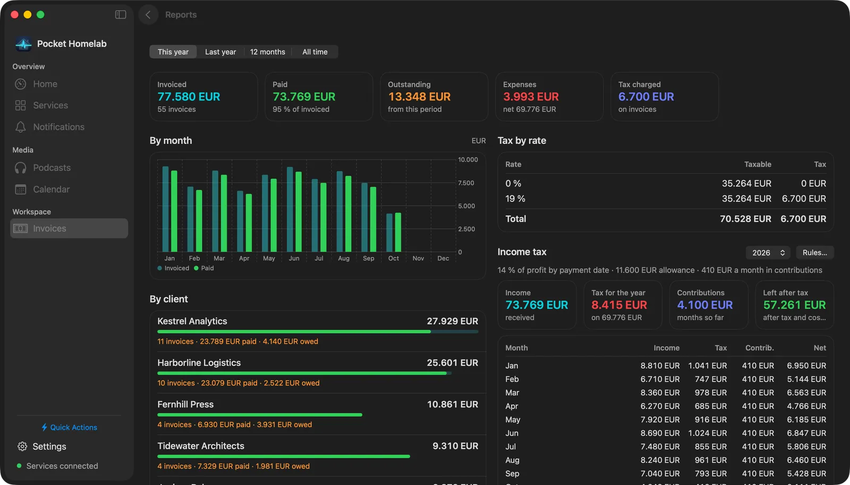Click the Services connected status text
This screenshot has height=485, width=850.
62,466
